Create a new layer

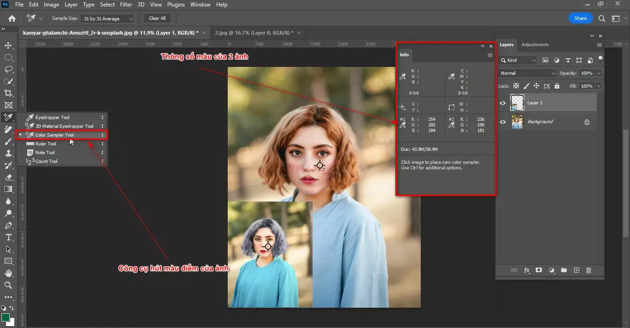pos(576,270)
